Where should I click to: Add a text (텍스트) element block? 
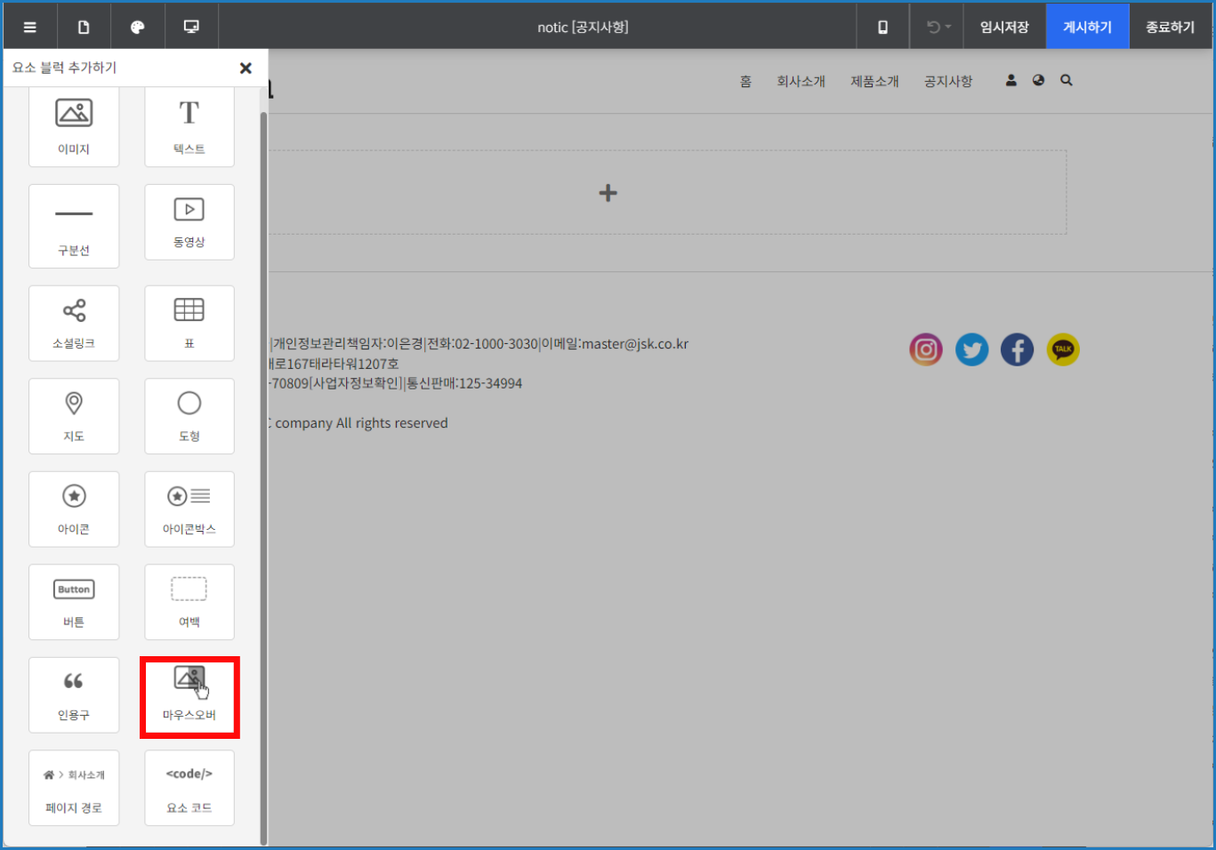coord(189,126)
